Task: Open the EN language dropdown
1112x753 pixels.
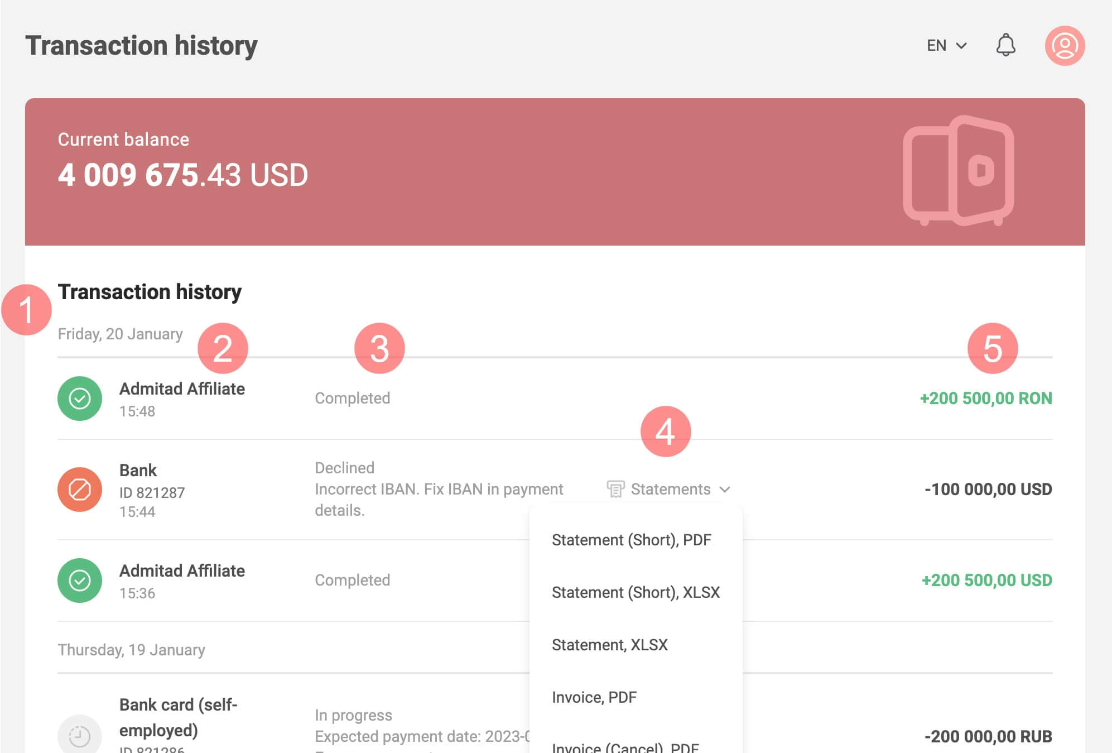Action: 946,46
